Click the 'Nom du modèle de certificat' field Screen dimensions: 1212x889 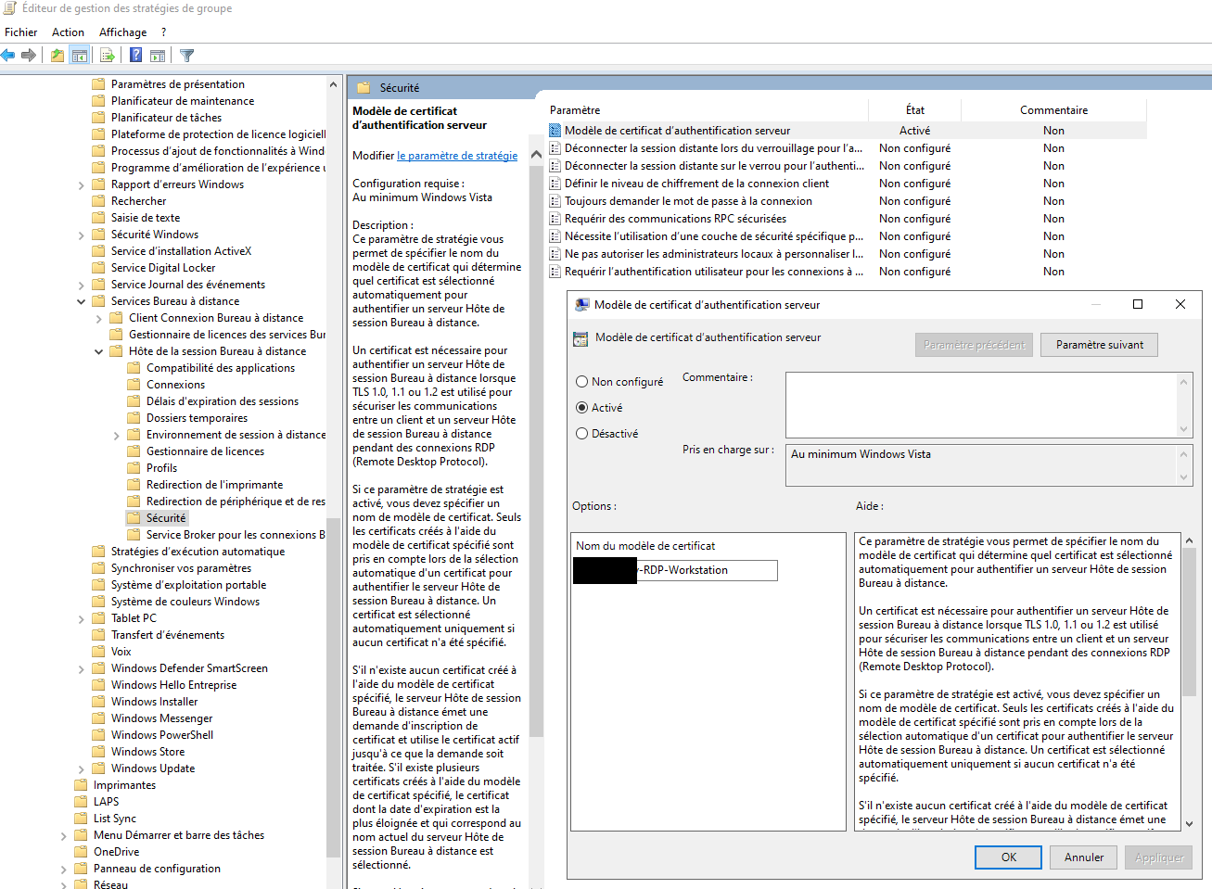(676, 570)
